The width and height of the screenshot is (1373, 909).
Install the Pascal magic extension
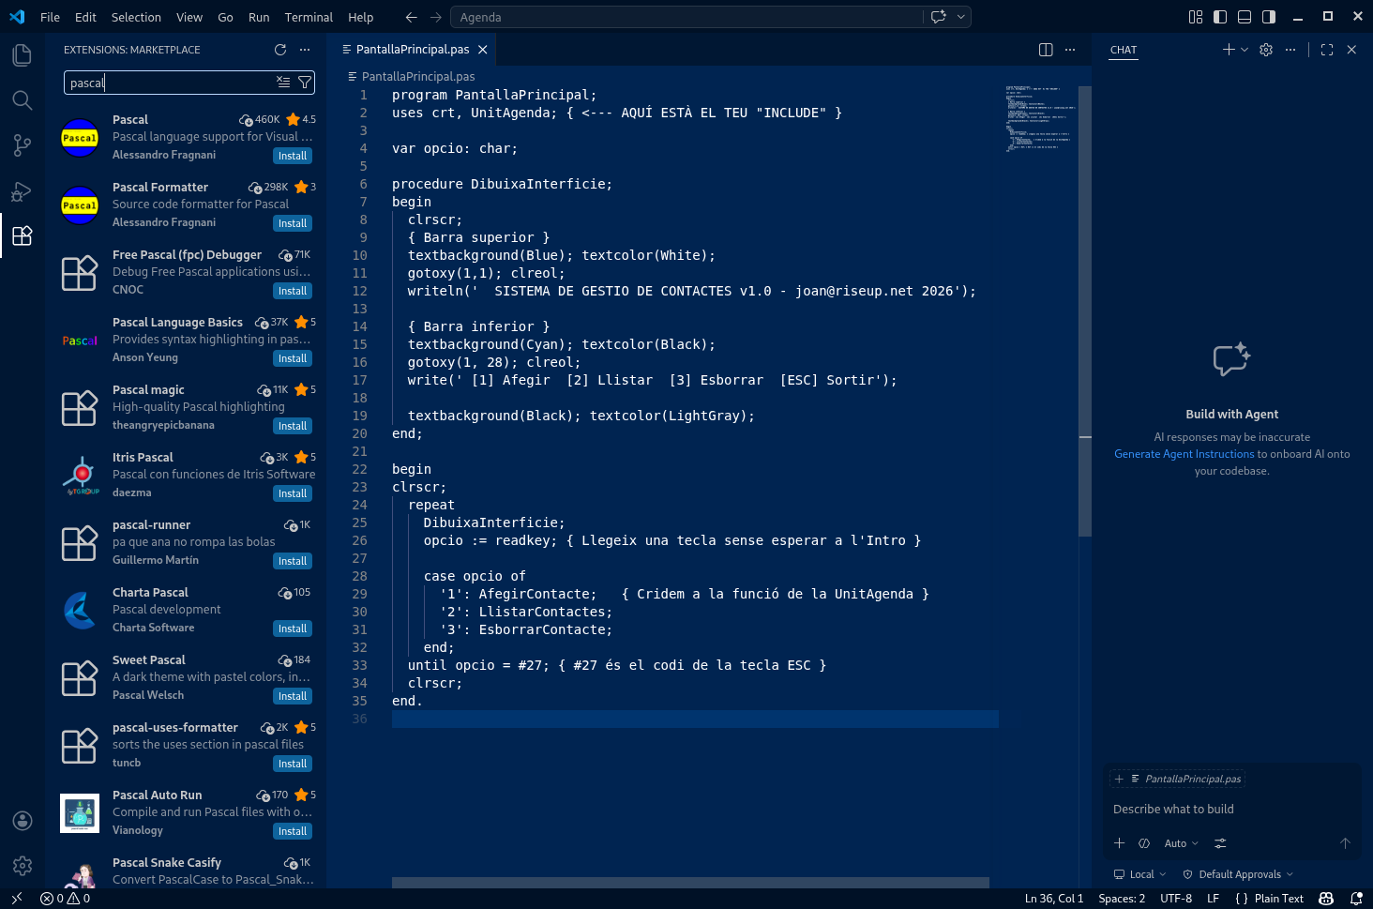pos(293,426)
